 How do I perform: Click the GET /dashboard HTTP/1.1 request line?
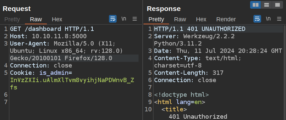tap(52, 29)
